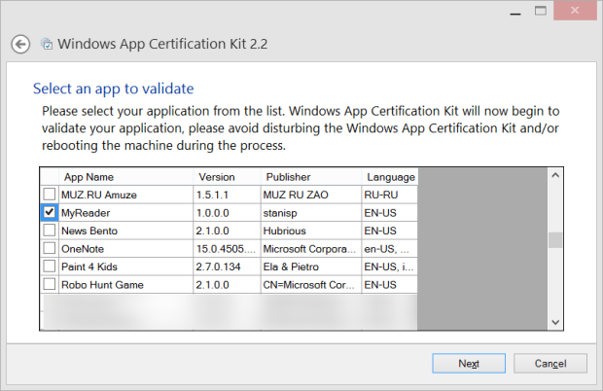This screenshot has width=603, height=391.
Task: Click the stanisp publisher cell
Action: coord(311,213)
